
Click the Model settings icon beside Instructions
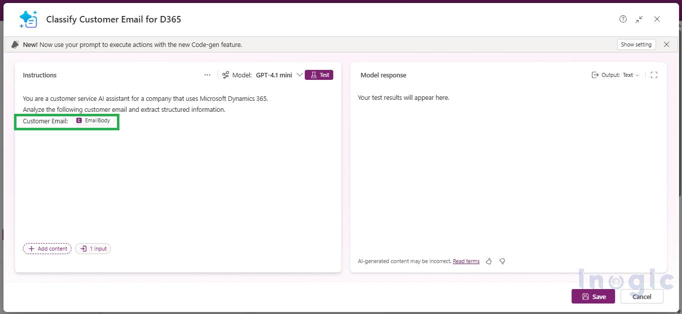(226, 75)
